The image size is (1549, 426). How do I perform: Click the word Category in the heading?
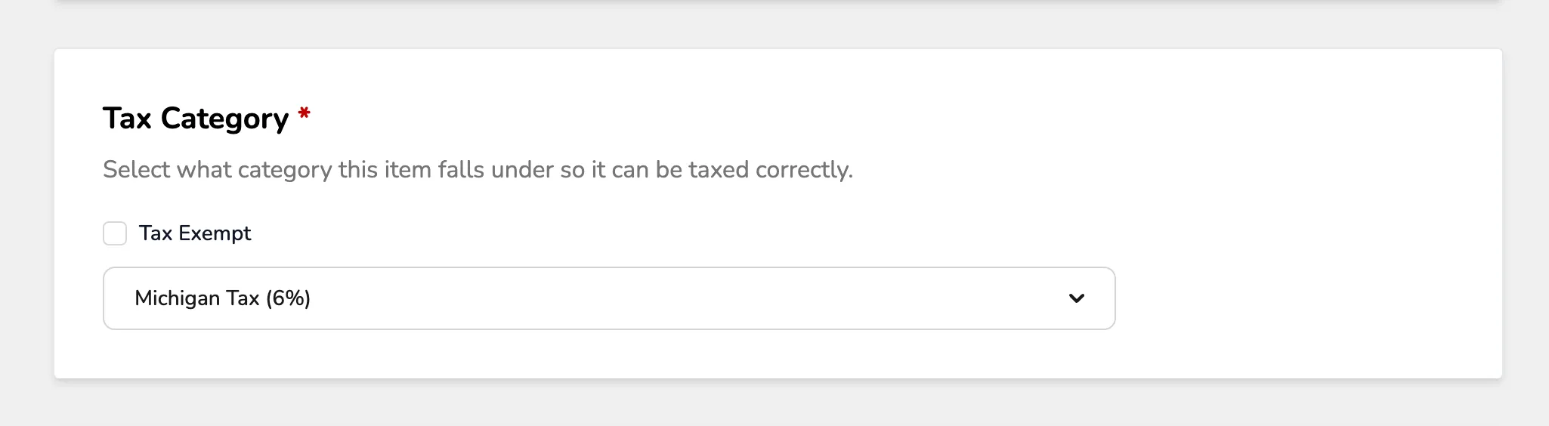coord(225,119)
